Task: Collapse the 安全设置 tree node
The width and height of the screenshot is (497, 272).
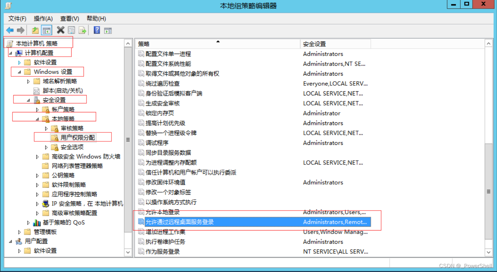Action: tap(28, 100)
